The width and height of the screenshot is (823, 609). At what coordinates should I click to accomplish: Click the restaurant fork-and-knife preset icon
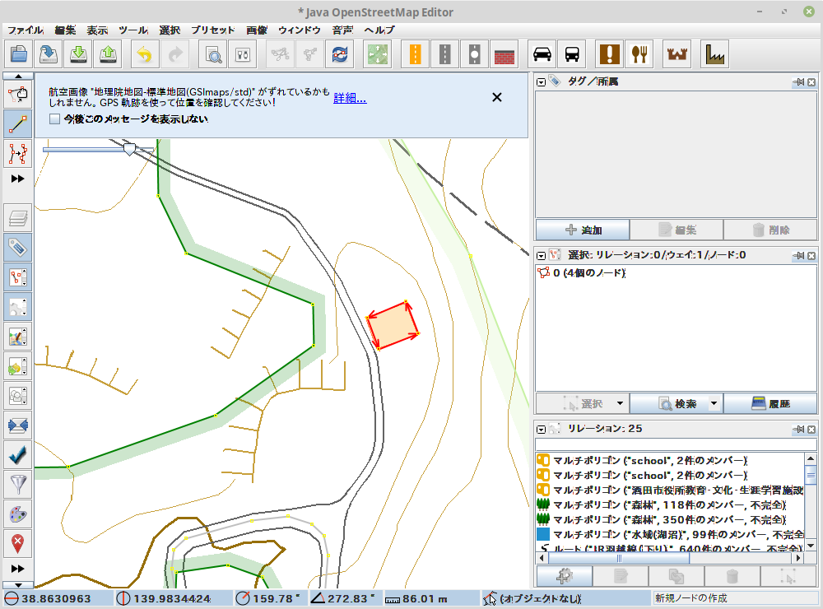coord(639,54)
